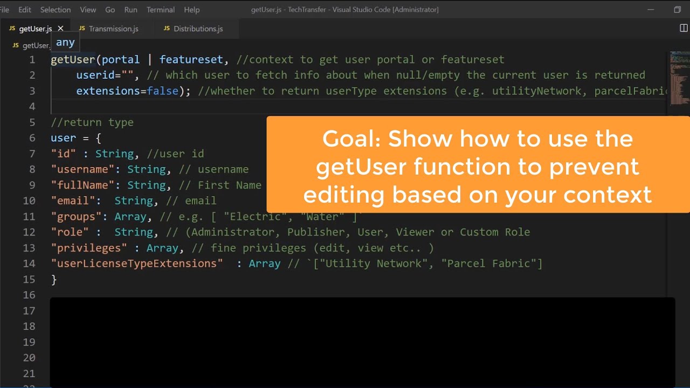Image resolution: width=690 pixels, height=388 pixels.
Task: Click the window title text TechTransfer
Action: tap(307, 10)
